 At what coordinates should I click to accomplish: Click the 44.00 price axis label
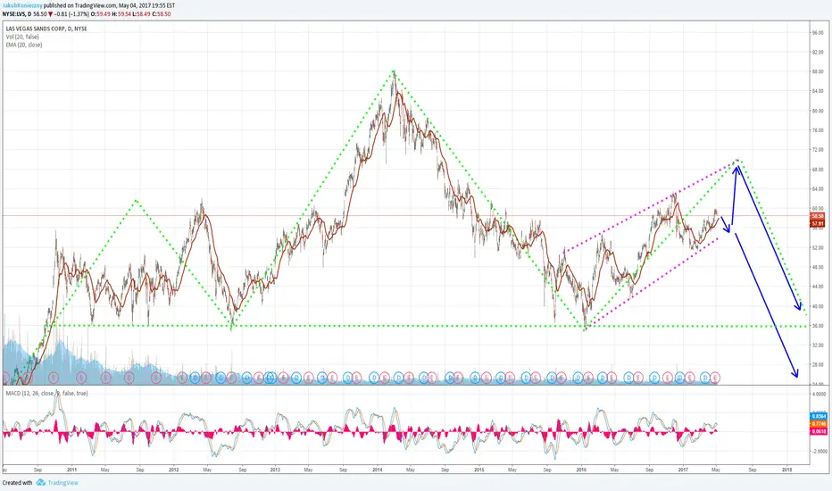pyautogui.click(x=817, y=287)
